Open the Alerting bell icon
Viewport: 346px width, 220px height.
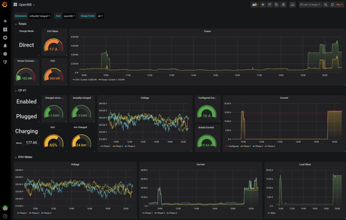(5, 46)
